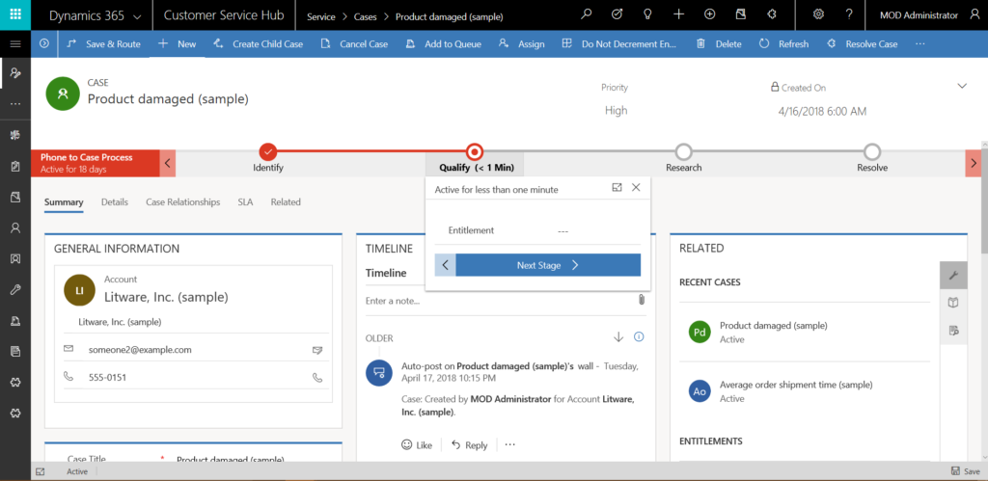The image size is (988, 481).
Task: Click the process bar right arrow
Action: click(x=973, y=163)
